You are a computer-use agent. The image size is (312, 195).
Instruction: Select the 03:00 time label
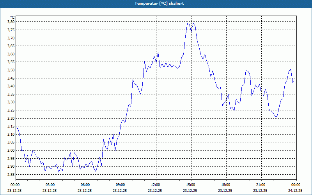(50, 185)
